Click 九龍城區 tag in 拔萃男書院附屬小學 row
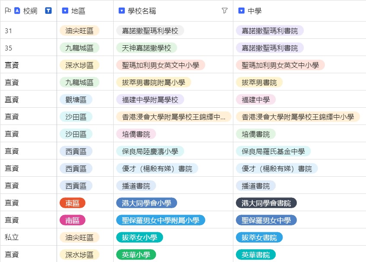 [80, 82]
